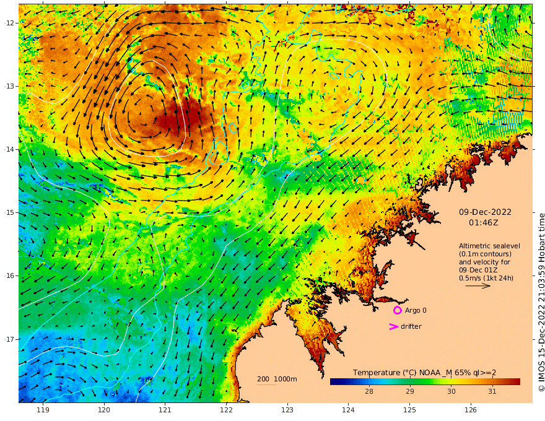Screen dimensions: 545x421
Task: Click the colorbar tick label 29
Action: [x=410, y=391]
